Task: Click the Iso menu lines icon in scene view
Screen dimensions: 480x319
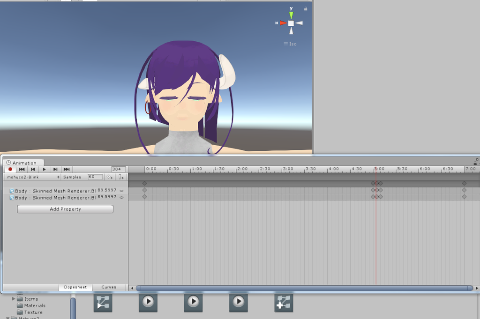Action: (x=285, y=44)
